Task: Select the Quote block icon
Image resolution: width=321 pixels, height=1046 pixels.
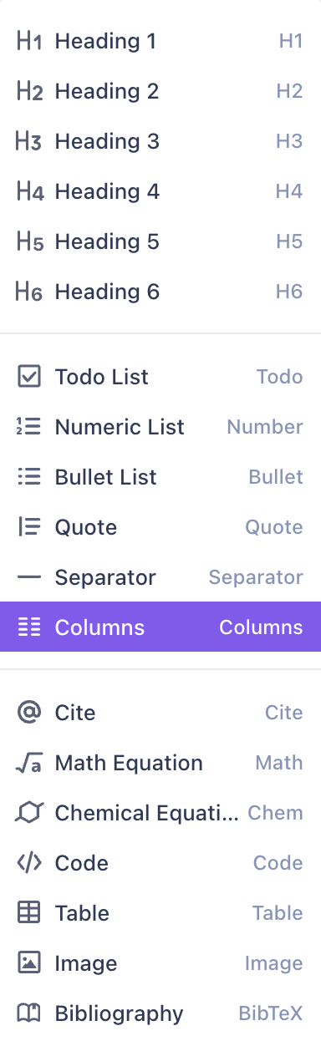Action: tap(29, 527)
